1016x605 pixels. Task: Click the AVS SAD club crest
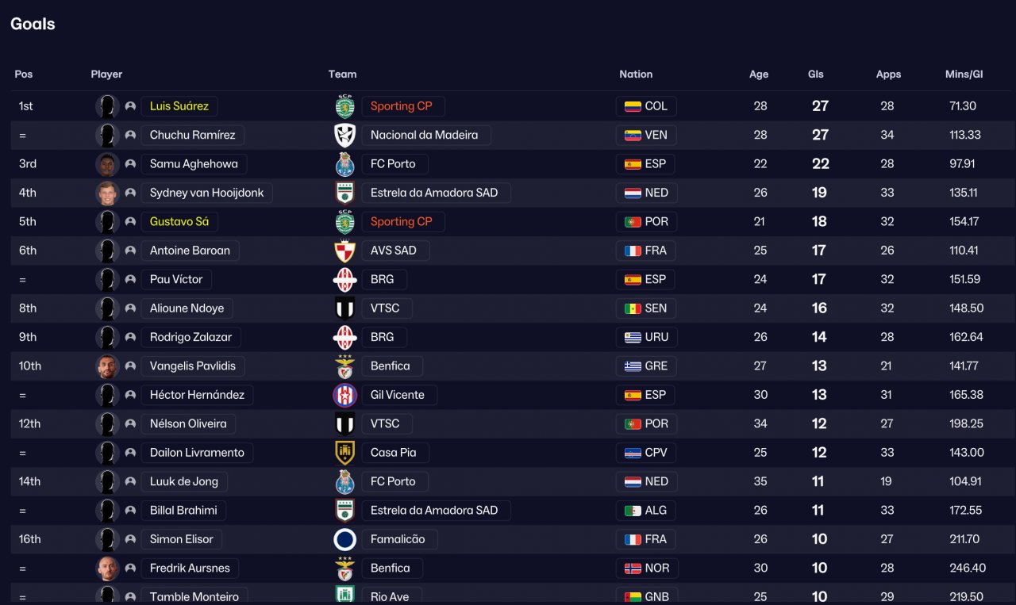344,251
